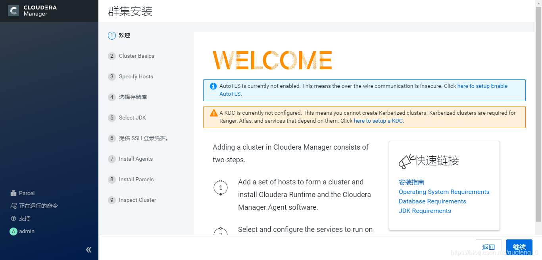
Task: Go to Inspect Cluster step
Action: pos(138,200)
